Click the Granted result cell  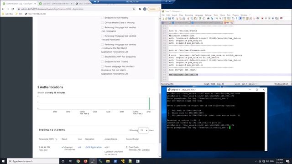point(68,148)
